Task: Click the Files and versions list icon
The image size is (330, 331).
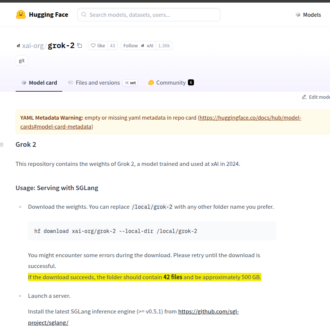Action: [x=70, y=82]
